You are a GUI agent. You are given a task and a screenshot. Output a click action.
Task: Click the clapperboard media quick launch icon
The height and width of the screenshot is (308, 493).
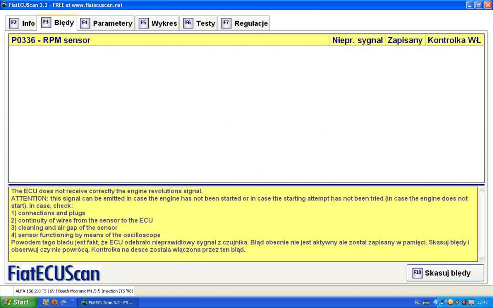(x=63, y=302)
